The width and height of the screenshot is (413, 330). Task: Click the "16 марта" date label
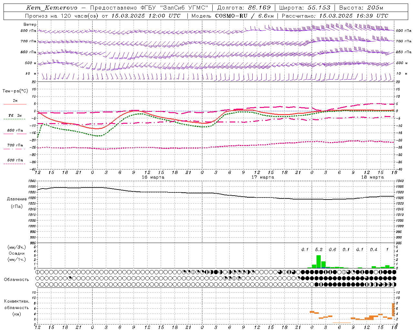(x=153, y=177)
